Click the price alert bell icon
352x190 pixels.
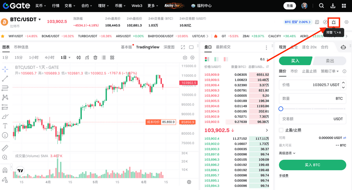click(333, 22)
